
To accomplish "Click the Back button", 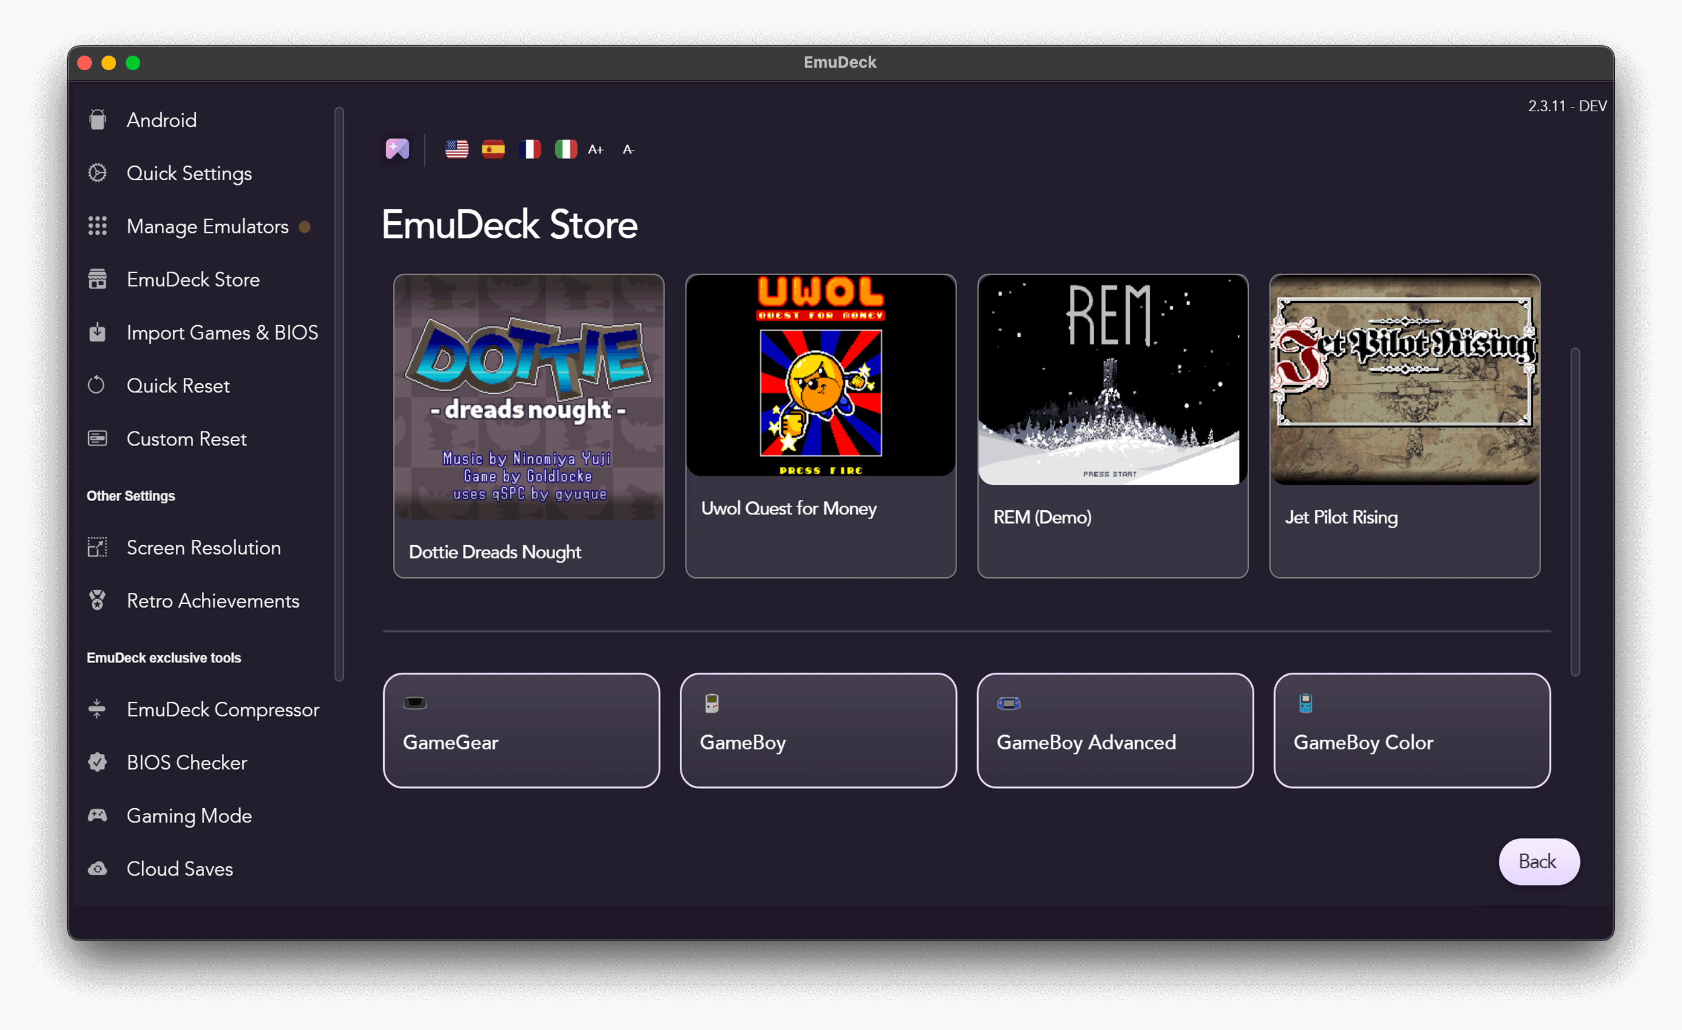I will click(x=1539, y=861).
